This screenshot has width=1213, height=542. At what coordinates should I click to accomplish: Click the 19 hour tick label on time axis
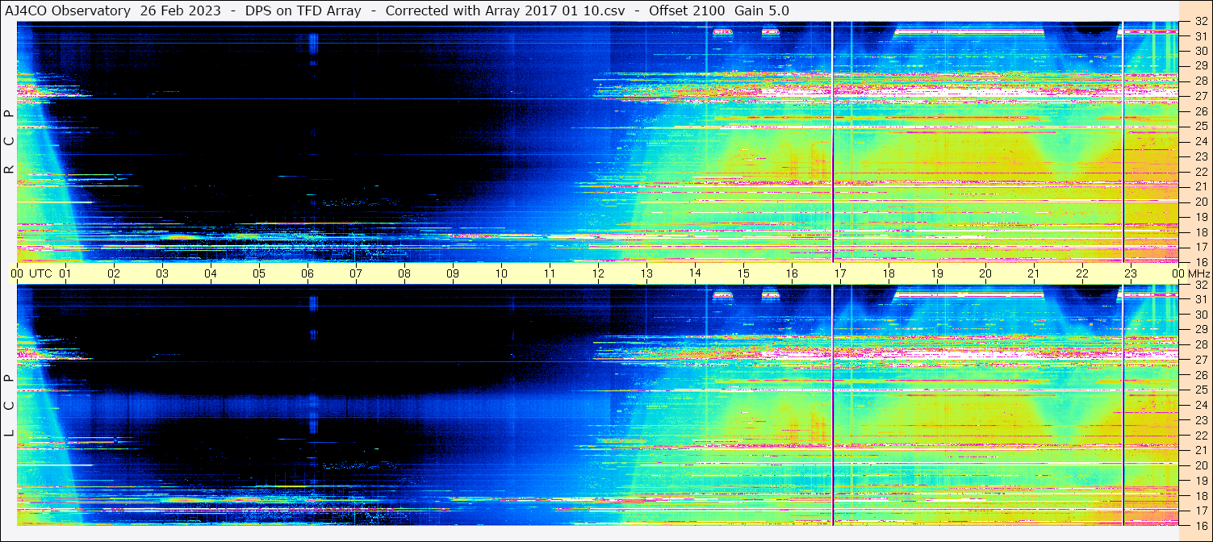click(x=937, y=273)
